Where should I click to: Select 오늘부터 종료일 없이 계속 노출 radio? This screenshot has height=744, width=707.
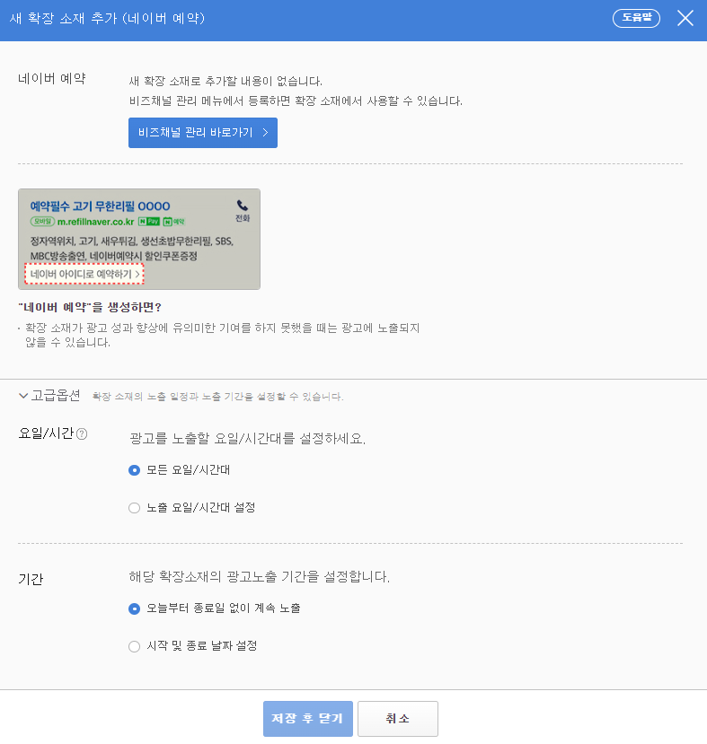click(135, 608)
